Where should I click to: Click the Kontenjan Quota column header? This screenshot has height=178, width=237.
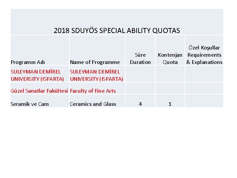[x=170, y=50]
